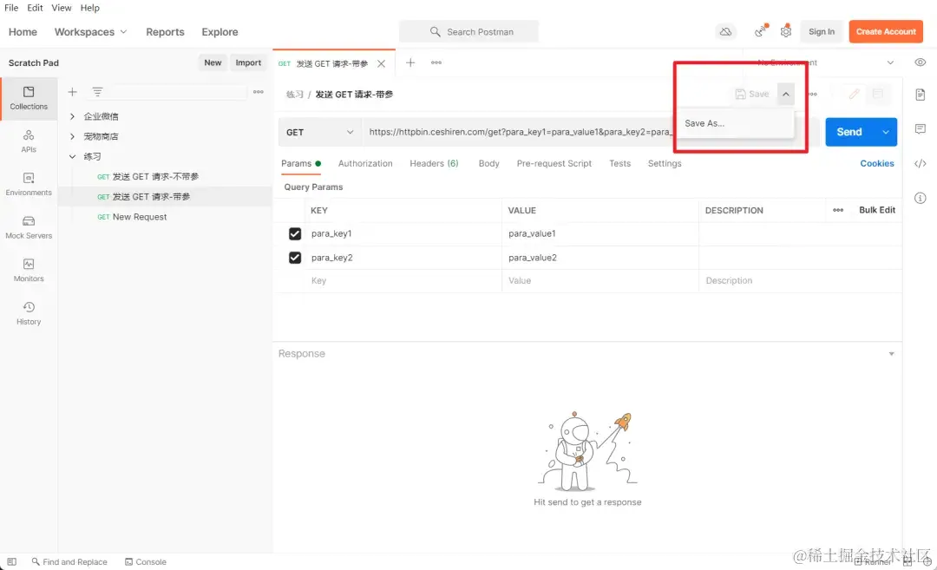Open comments icon in right sidebar
The image size is (937, 570).
(x=921, y=129)
